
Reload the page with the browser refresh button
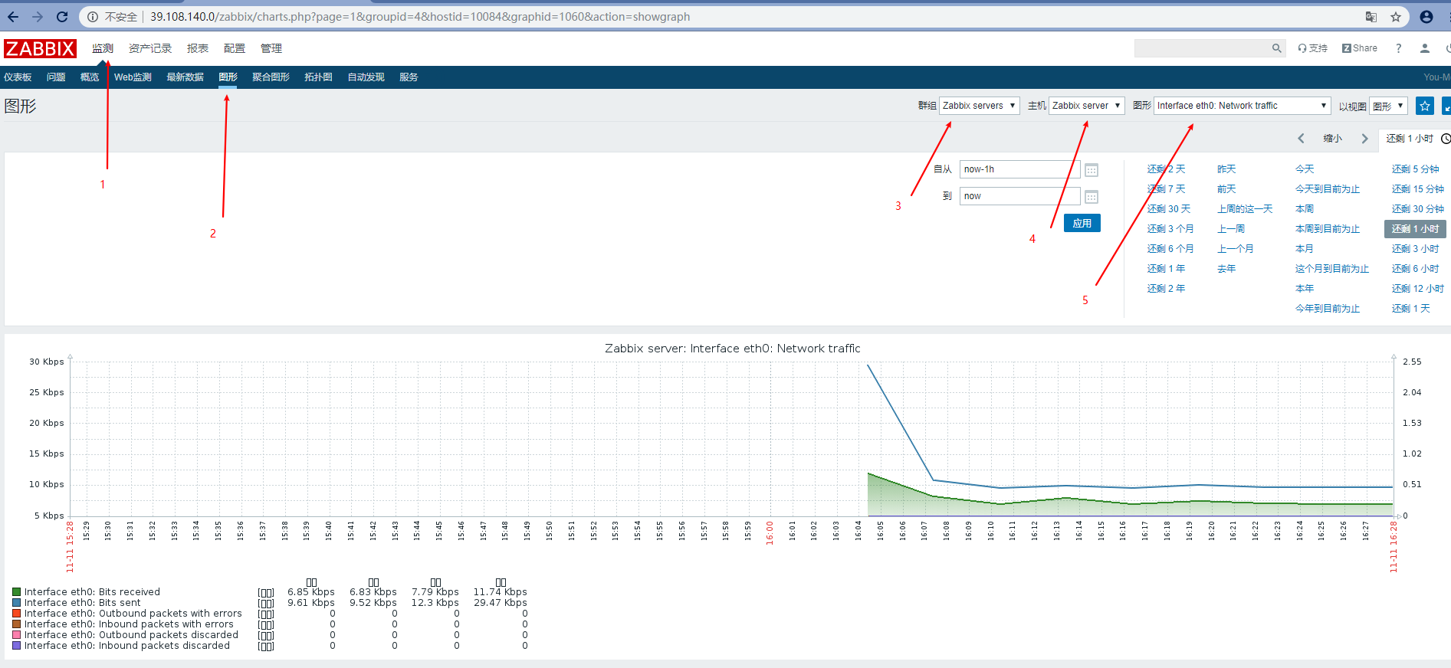click(62, 17)
